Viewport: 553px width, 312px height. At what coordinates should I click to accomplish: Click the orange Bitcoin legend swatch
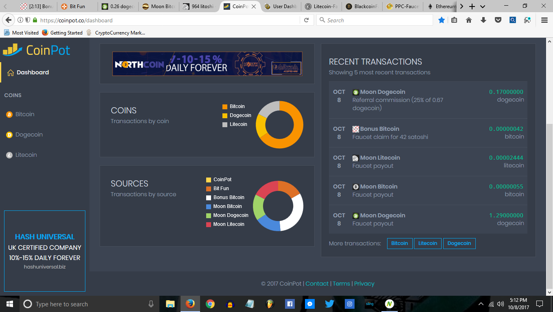tap(225, 106)
